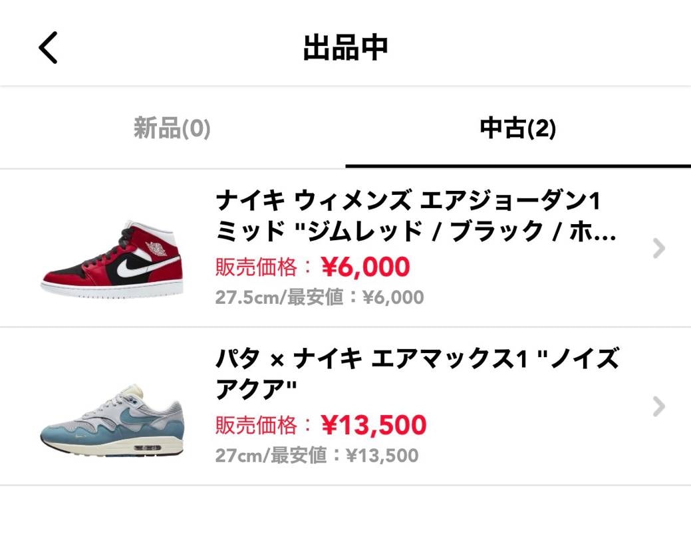Select the right-arrow next to ¥6,000 listing
The image size is (691, 552).
tap(658, 248)
